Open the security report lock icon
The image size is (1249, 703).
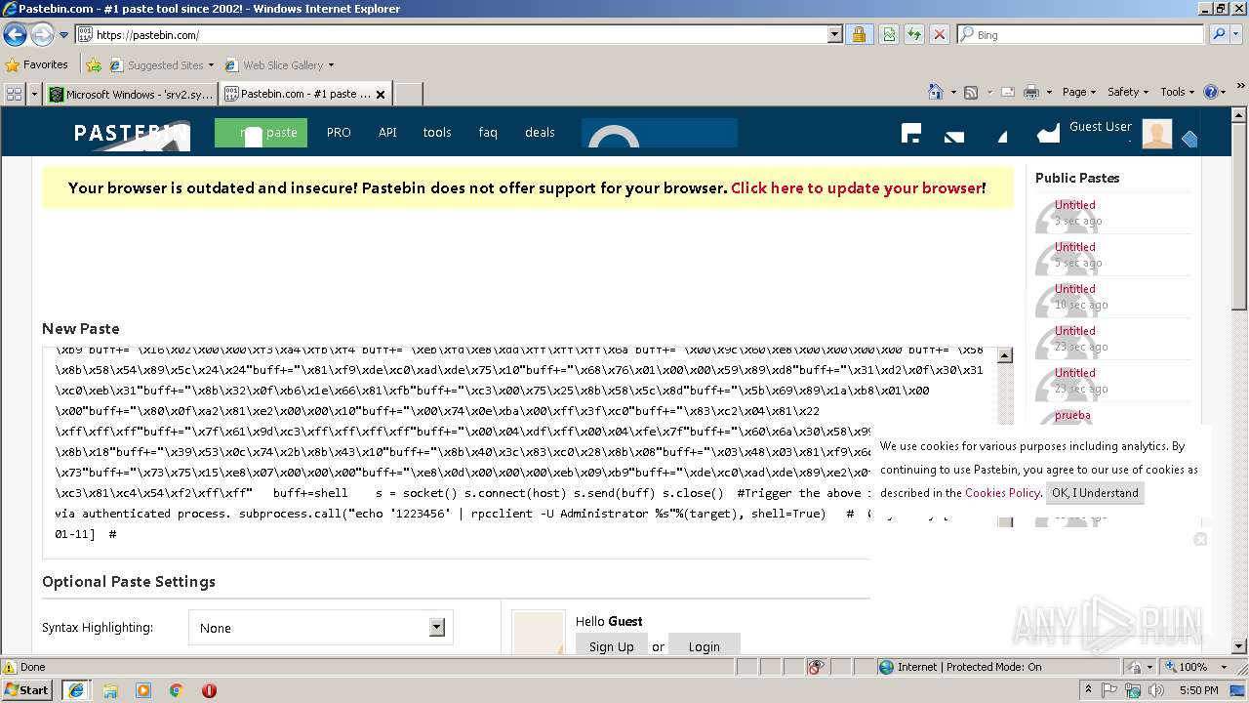(859, 34)
